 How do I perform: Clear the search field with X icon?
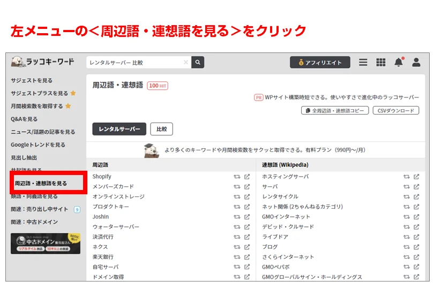(186, 62)
